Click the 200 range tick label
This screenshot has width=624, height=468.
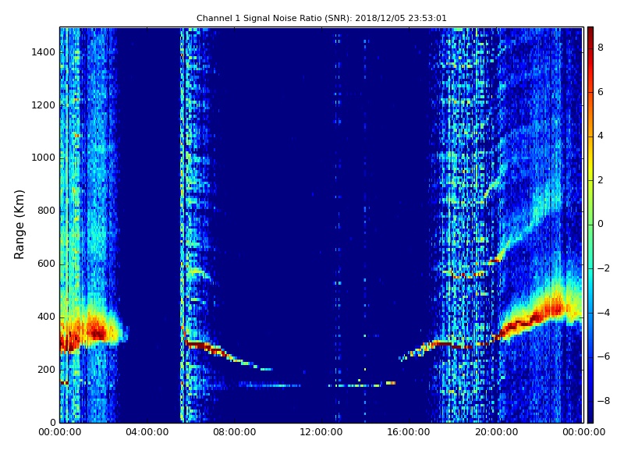click(46, 370)
